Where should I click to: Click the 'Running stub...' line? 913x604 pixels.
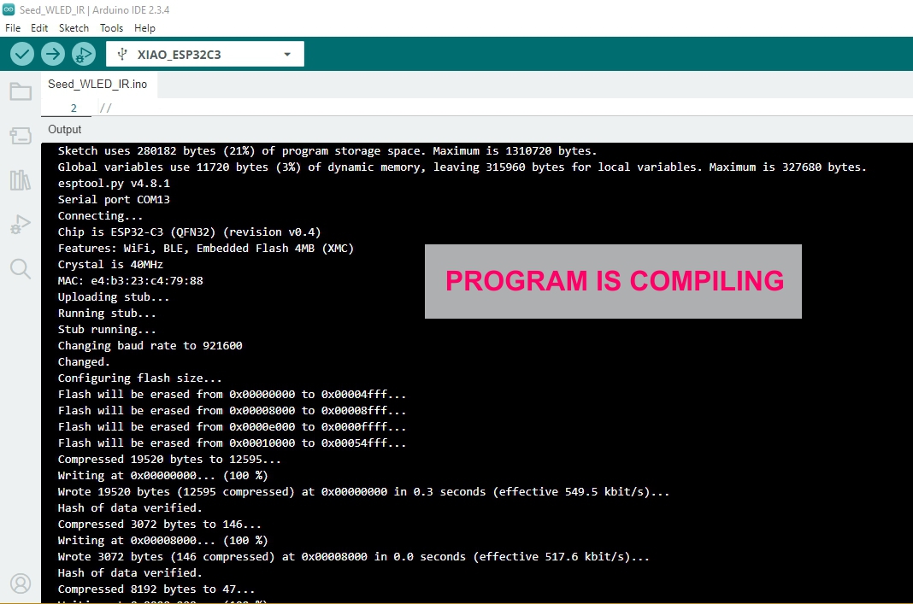[107, 313]
